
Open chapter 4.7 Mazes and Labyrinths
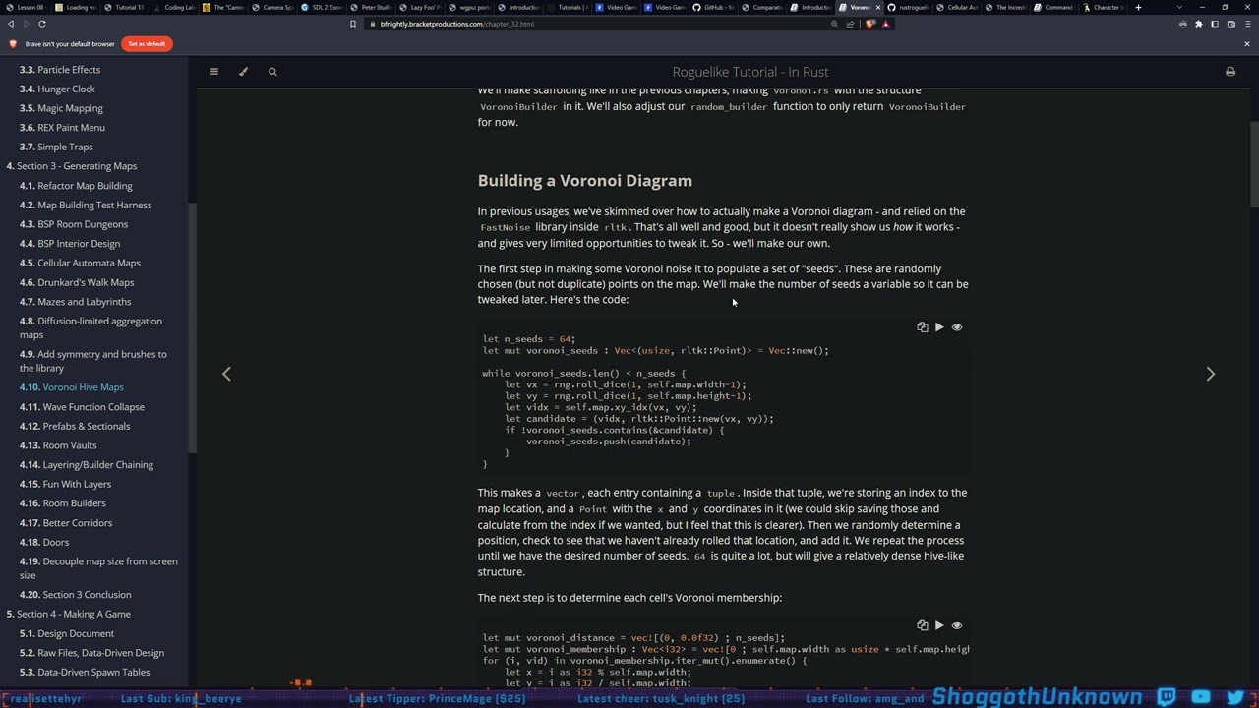point(75,302)
